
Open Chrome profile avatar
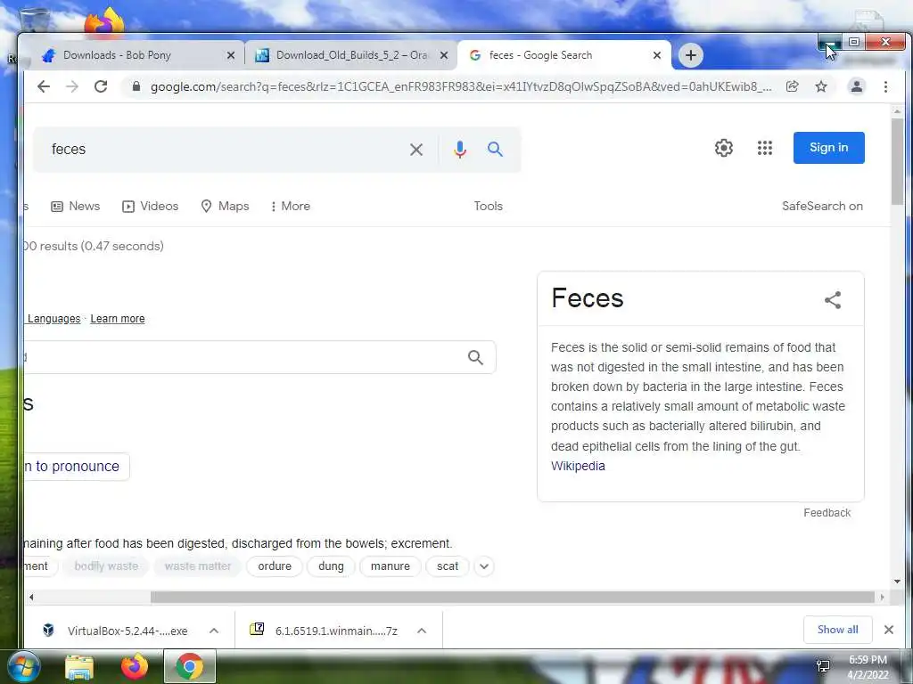click(x=857, y=86)
